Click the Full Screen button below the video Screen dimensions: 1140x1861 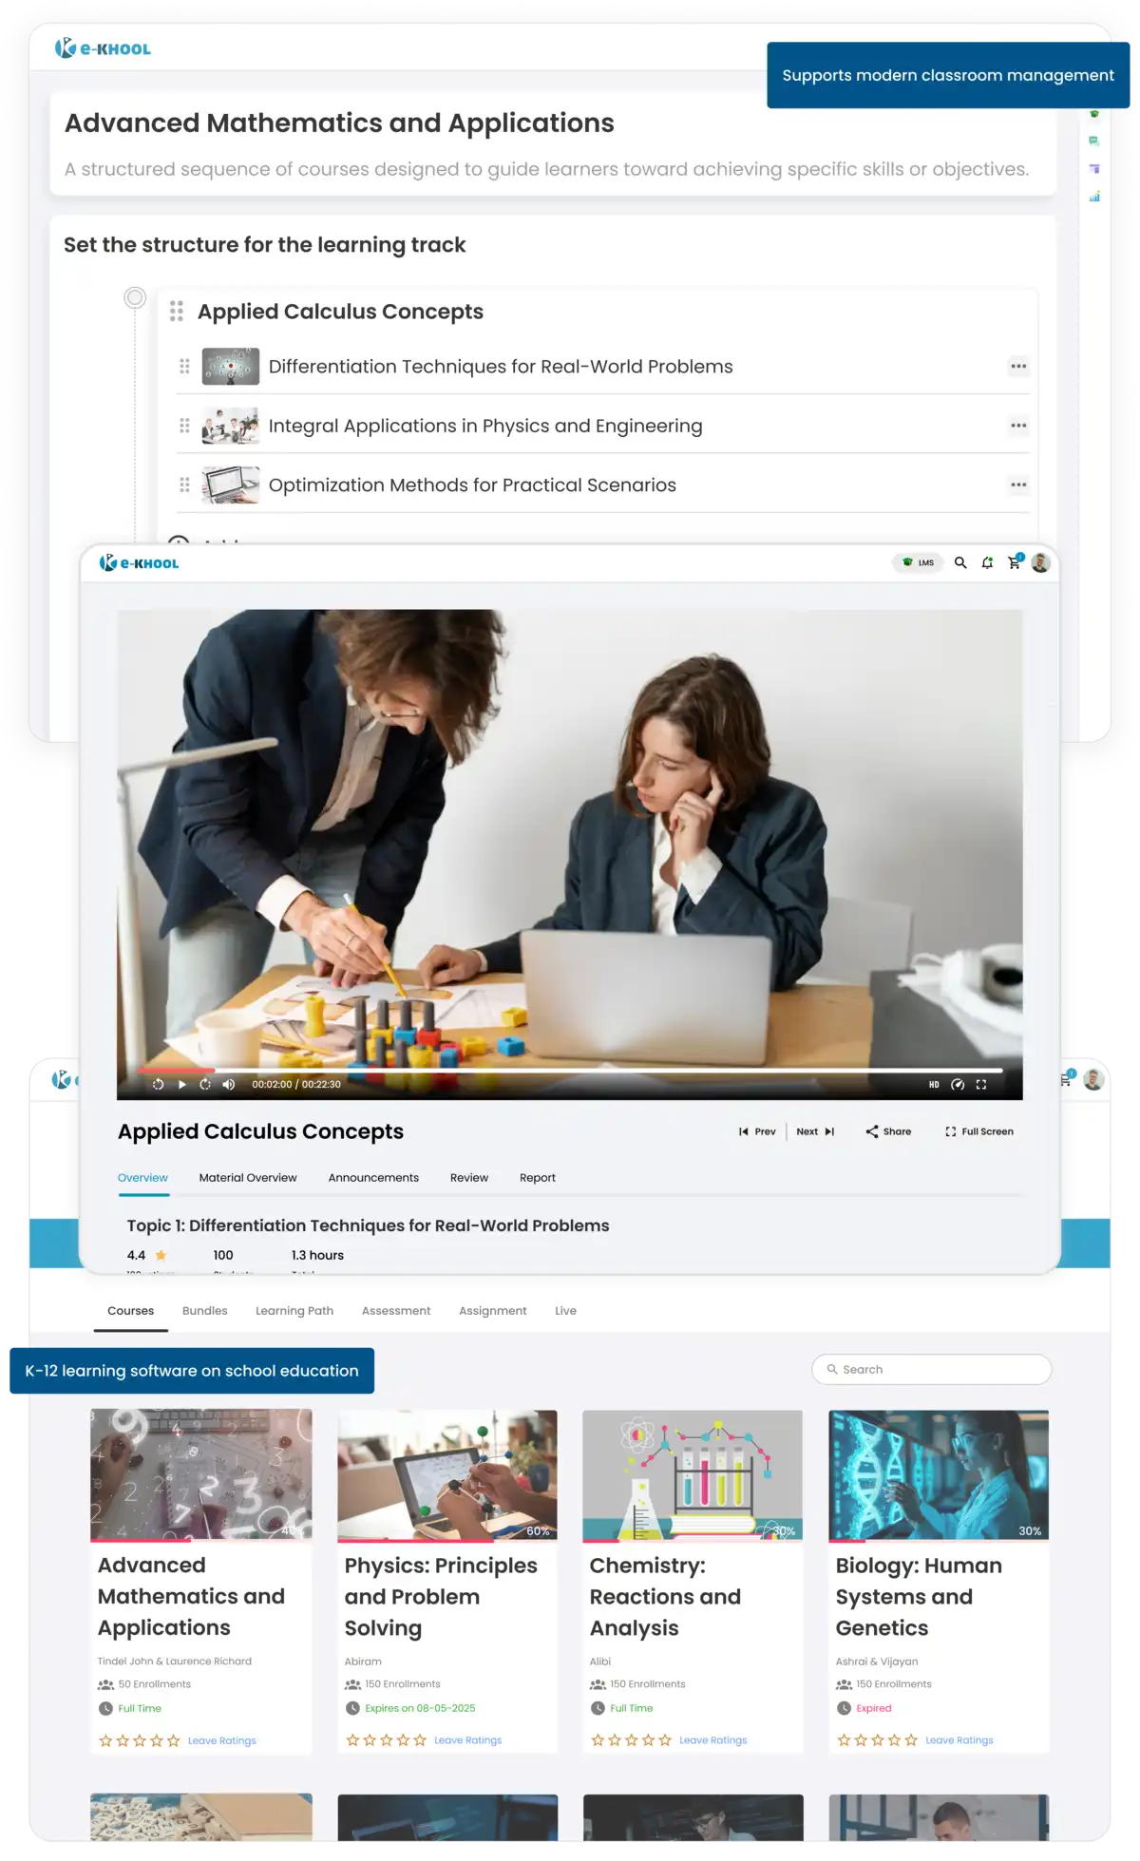[979, 1131]
